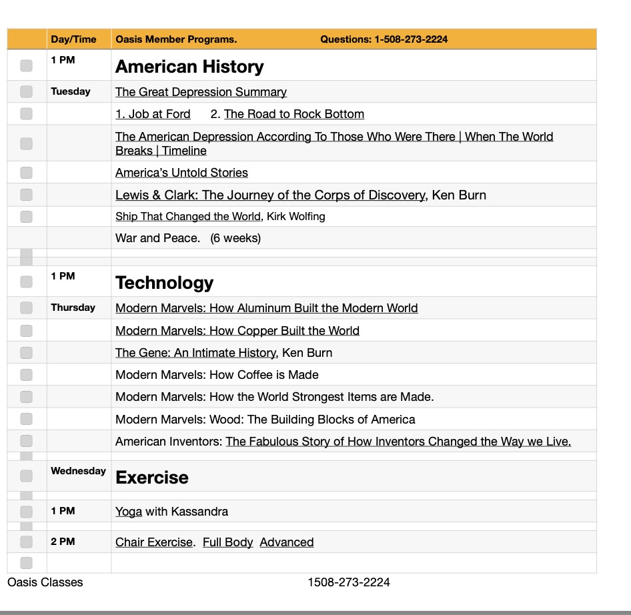Toggle checkbox next to America's Untold Stories
631x615 pixels.
pyautogui.click(x=26, y=173)
